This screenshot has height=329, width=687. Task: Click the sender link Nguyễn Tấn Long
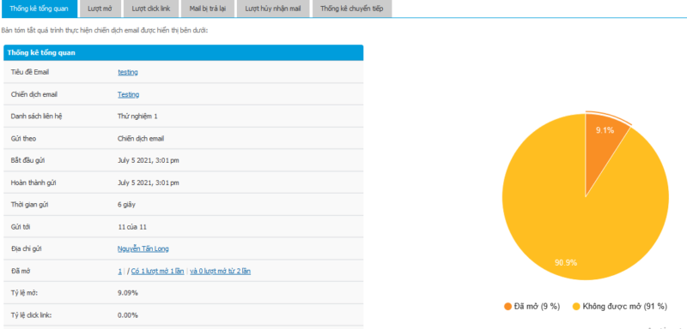(143, 248)
